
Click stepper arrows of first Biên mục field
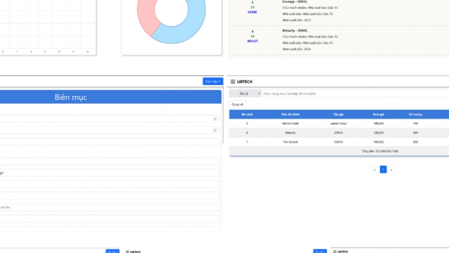(215, 119)
